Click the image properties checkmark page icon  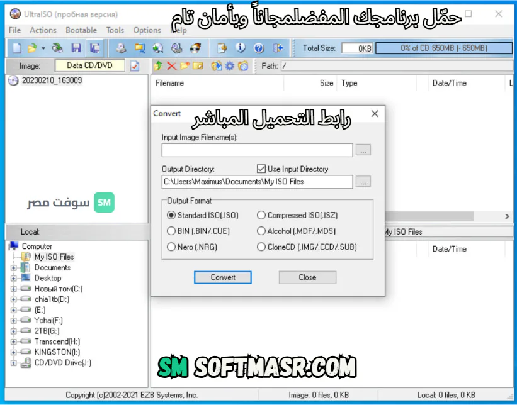point(135,66)
